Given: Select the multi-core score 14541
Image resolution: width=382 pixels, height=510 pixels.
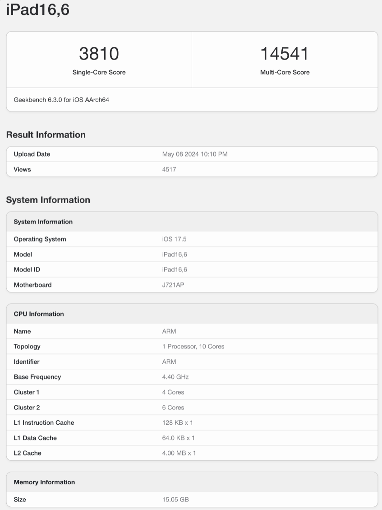Looking at the screenshot, I should click(x=285, y=54).
